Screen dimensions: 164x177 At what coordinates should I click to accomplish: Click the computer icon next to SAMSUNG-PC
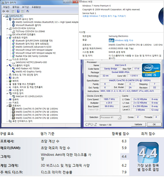7,16
